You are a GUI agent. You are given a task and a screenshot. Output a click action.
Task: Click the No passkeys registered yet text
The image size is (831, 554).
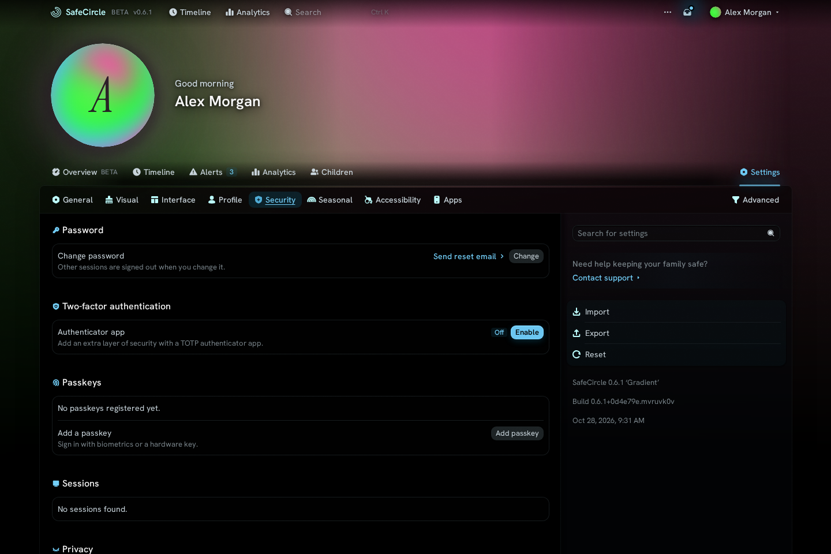click(109, 408)
